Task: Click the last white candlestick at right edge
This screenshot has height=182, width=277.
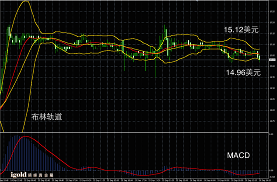Action: point(259,57)
